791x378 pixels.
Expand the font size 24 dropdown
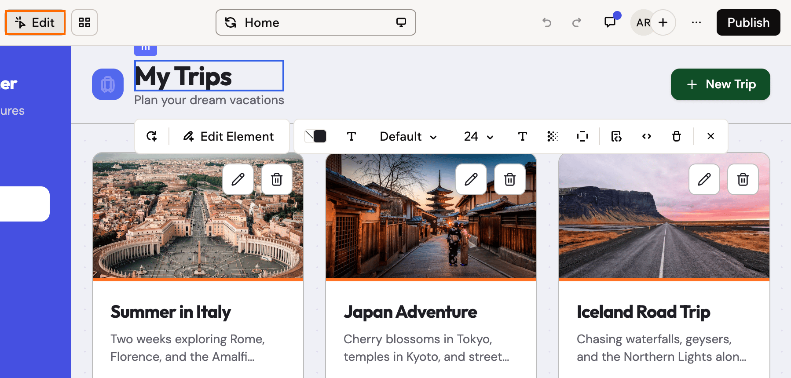click(x=479, y=136)
